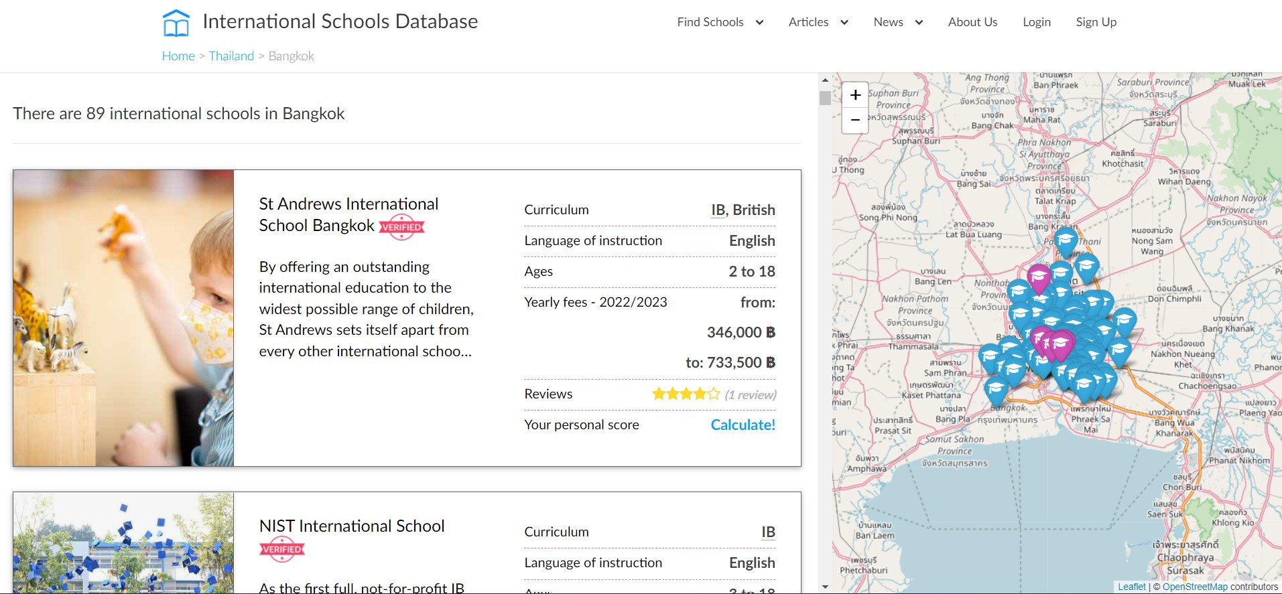Open NIST International School listing
Screen dimensions: 1282x594
(352, 526)
